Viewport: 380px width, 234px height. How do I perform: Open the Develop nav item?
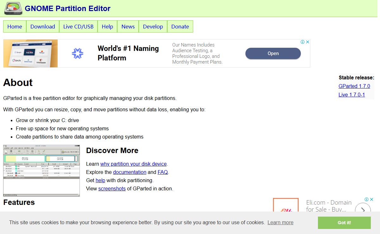click(153, 27)
